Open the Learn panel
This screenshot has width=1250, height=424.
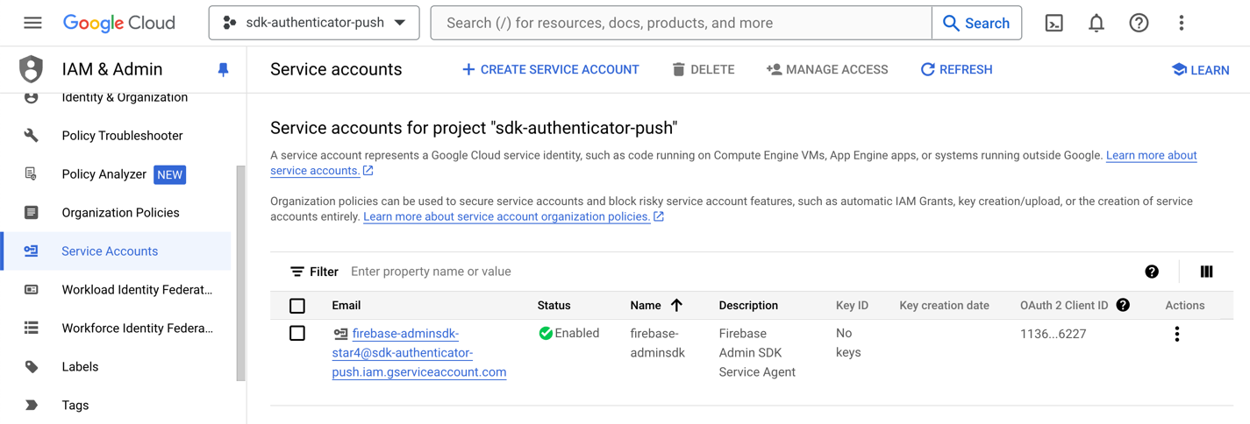point(1200,70)
